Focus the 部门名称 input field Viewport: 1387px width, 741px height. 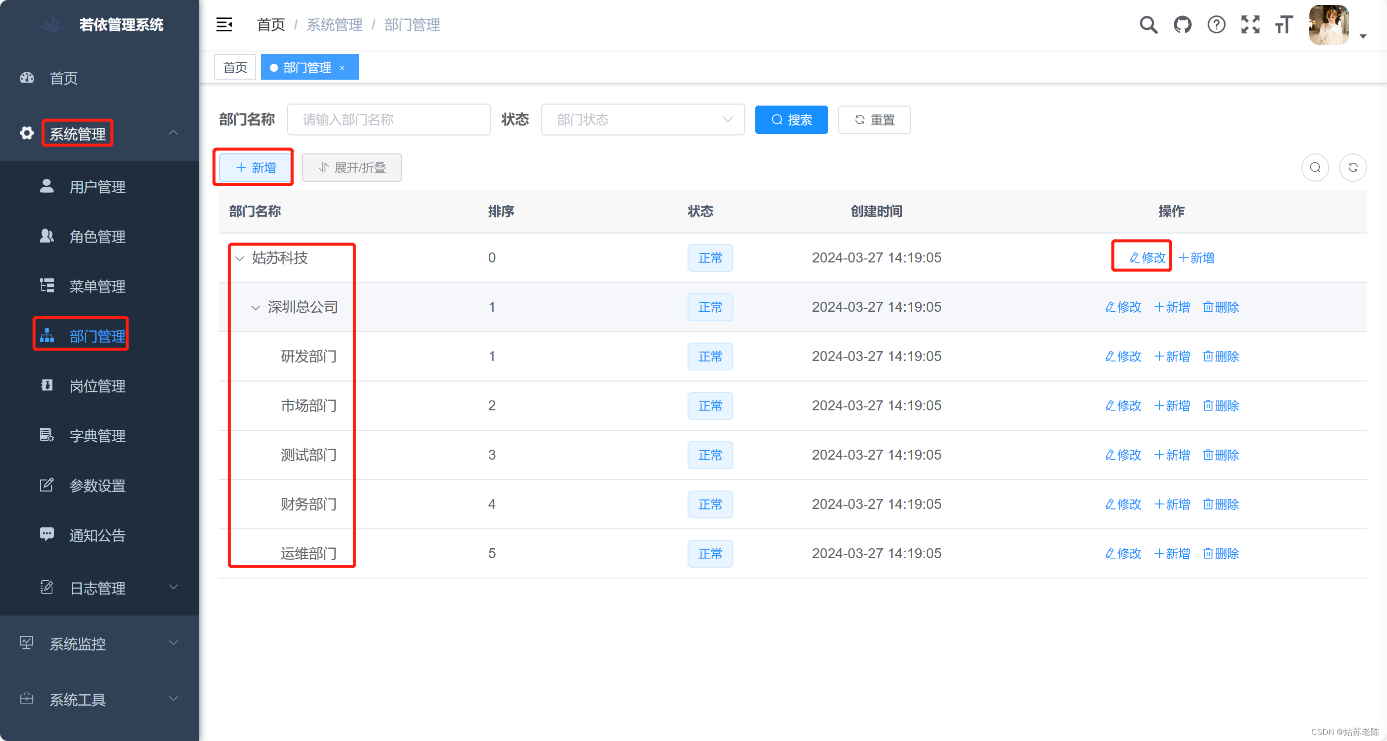389,120
